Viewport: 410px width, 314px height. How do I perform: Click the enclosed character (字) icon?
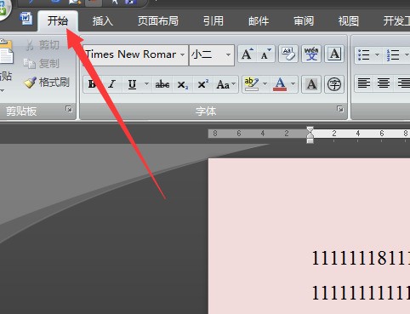(334, 84)
